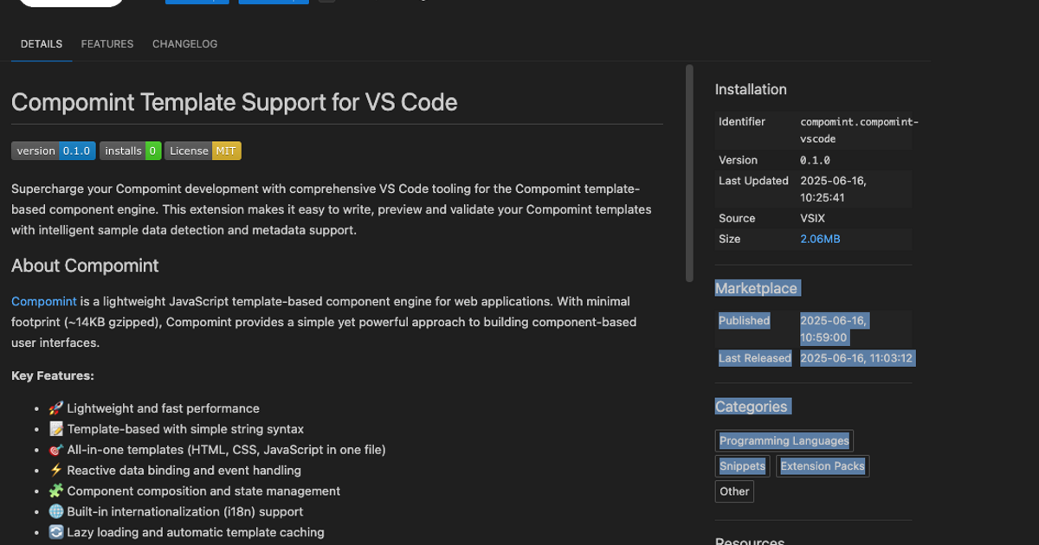
Task: Click the License MIT badge
Action: [203, 151]
